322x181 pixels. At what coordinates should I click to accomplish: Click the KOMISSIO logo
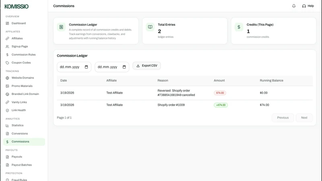pyautogui.click(x=17, y=6)
